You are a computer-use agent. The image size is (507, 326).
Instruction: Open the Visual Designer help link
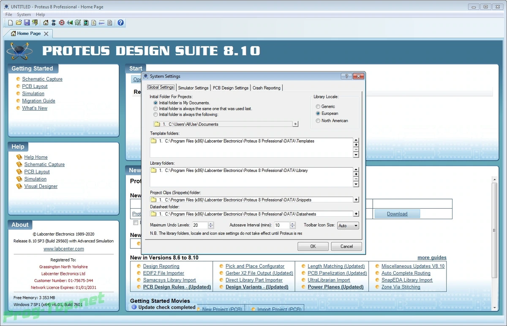pyautogui.click(x=41, y=186)
